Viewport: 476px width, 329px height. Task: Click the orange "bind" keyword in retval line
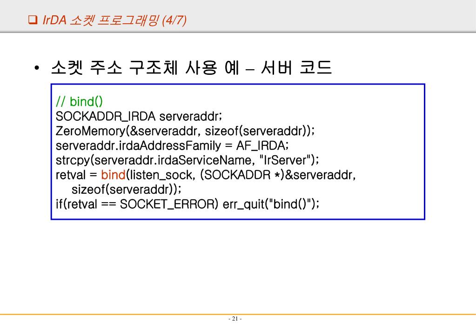tap(113, 175)
